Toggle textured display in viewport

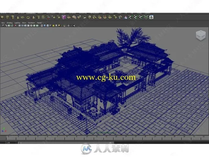50,25
